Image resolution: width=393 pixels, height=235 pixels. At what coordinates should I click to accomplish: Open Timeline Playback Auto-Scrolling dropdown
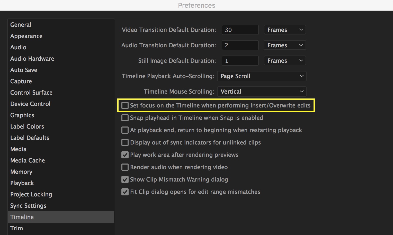click(262, 76)
